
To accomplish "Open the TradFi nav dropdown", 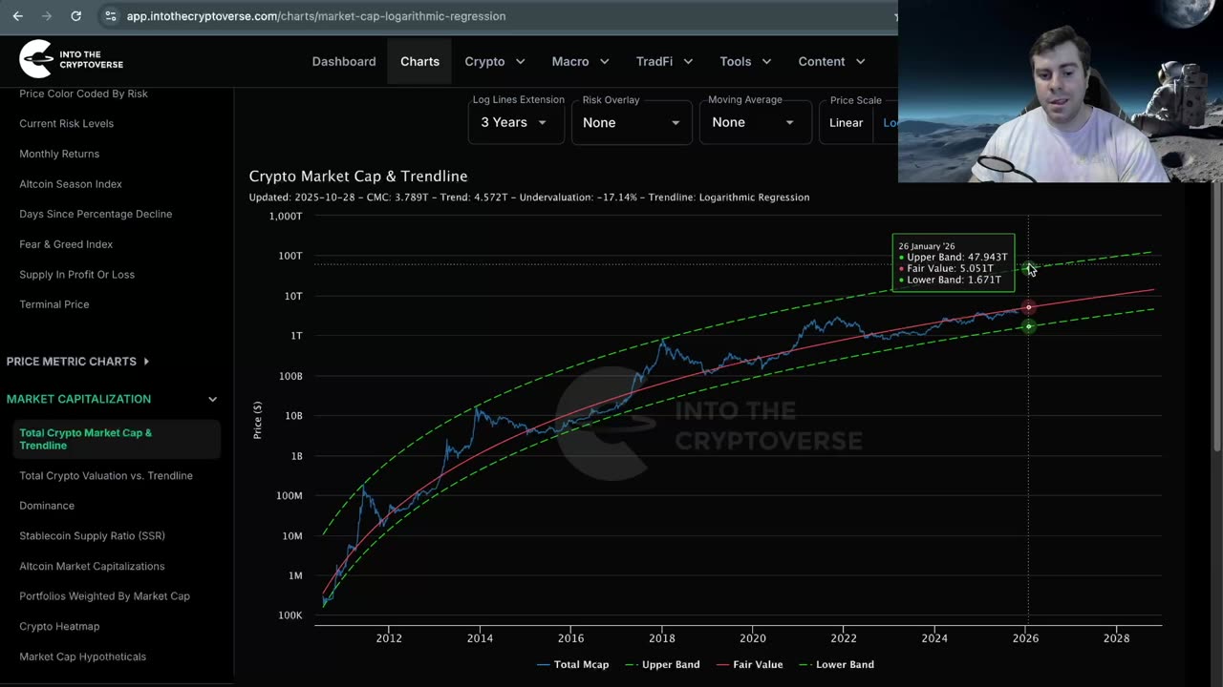I will click(x=664, y=61).
